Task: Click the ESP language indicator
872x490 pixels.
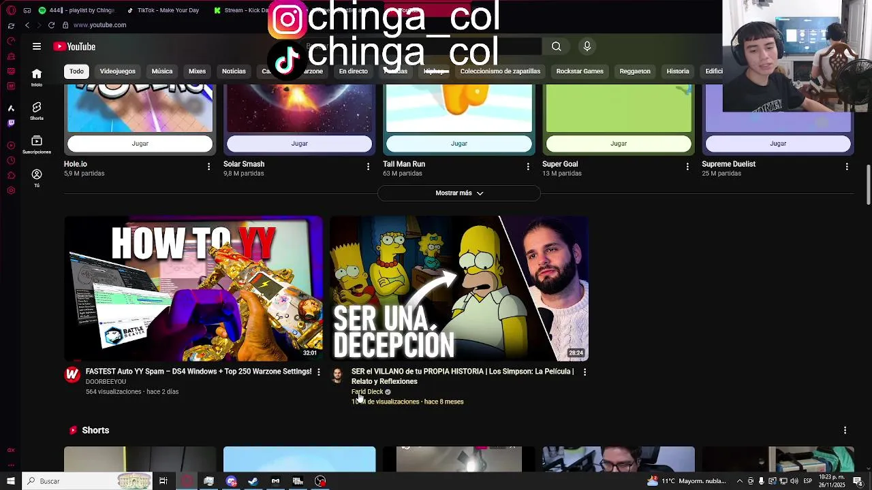Action: coord(807,481)
